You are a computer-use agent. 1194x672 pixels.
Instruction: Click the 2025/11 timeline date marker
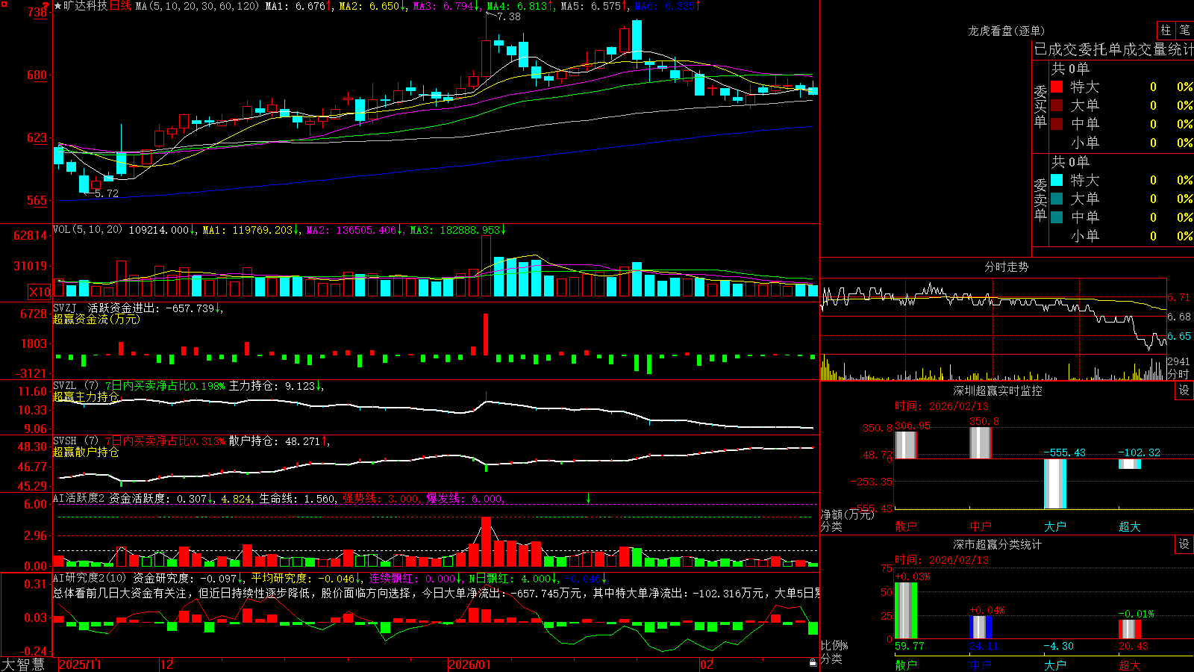pyautogui.click(x=80, y=665)
